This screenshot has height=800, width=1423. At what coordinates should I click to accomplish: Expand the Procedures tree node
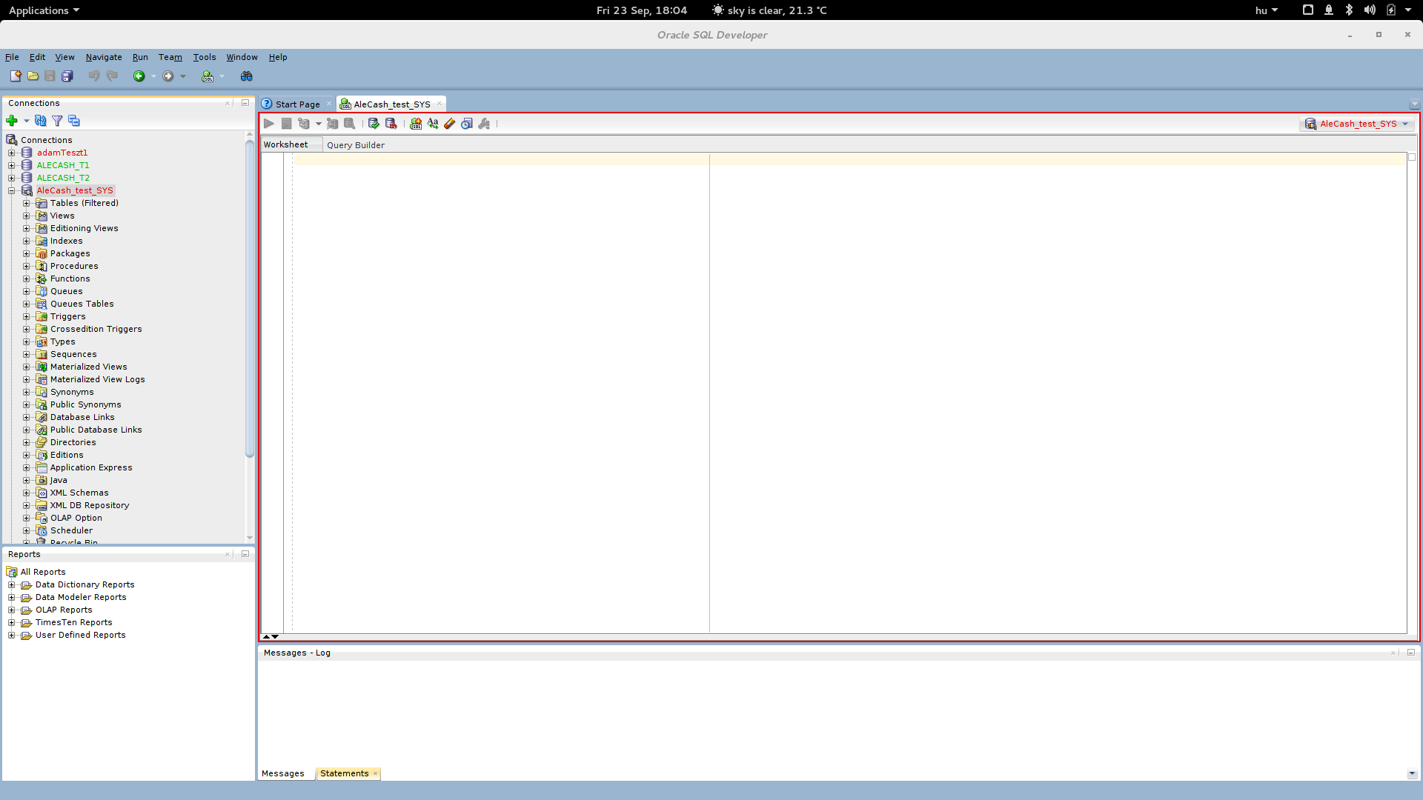pyautogui.click(x=27, y=267)
